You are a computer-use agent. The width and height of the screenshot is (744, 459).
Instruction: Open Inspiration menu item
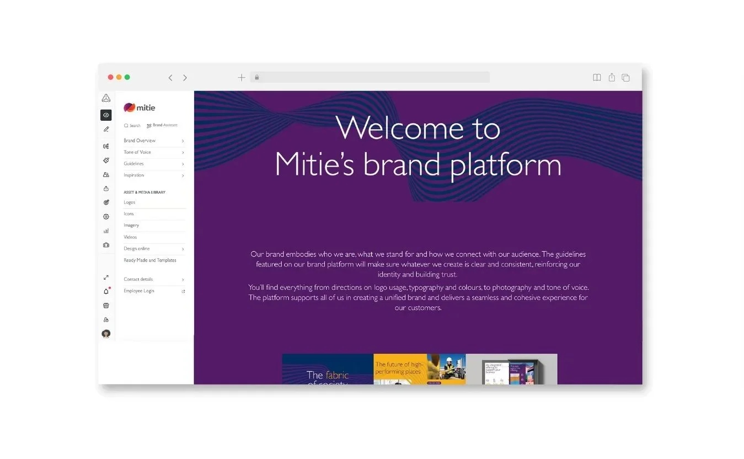(x=133, y=175)
